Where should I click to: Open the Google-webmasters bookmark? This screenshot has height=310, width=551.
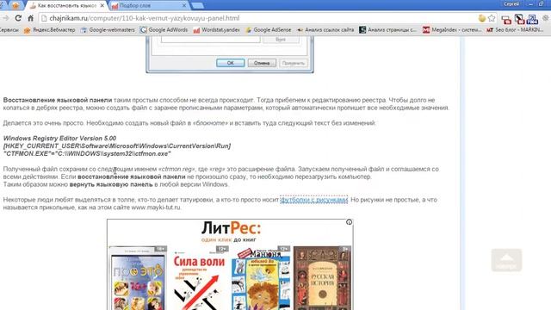pos(108,30)
